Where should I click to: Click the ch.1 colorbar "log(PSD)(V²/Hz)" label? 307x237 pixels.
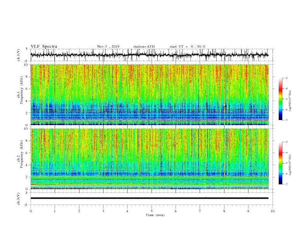(290, 101)
